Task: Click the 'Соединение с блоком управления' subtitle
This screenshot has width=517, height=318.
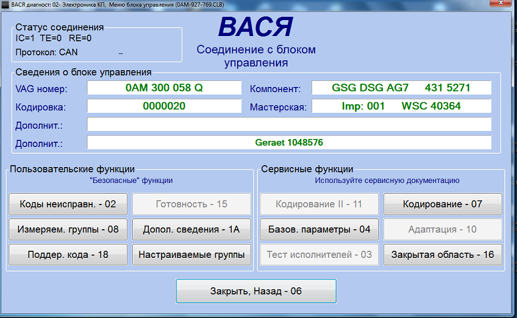Action: click(x=256, y=55)
